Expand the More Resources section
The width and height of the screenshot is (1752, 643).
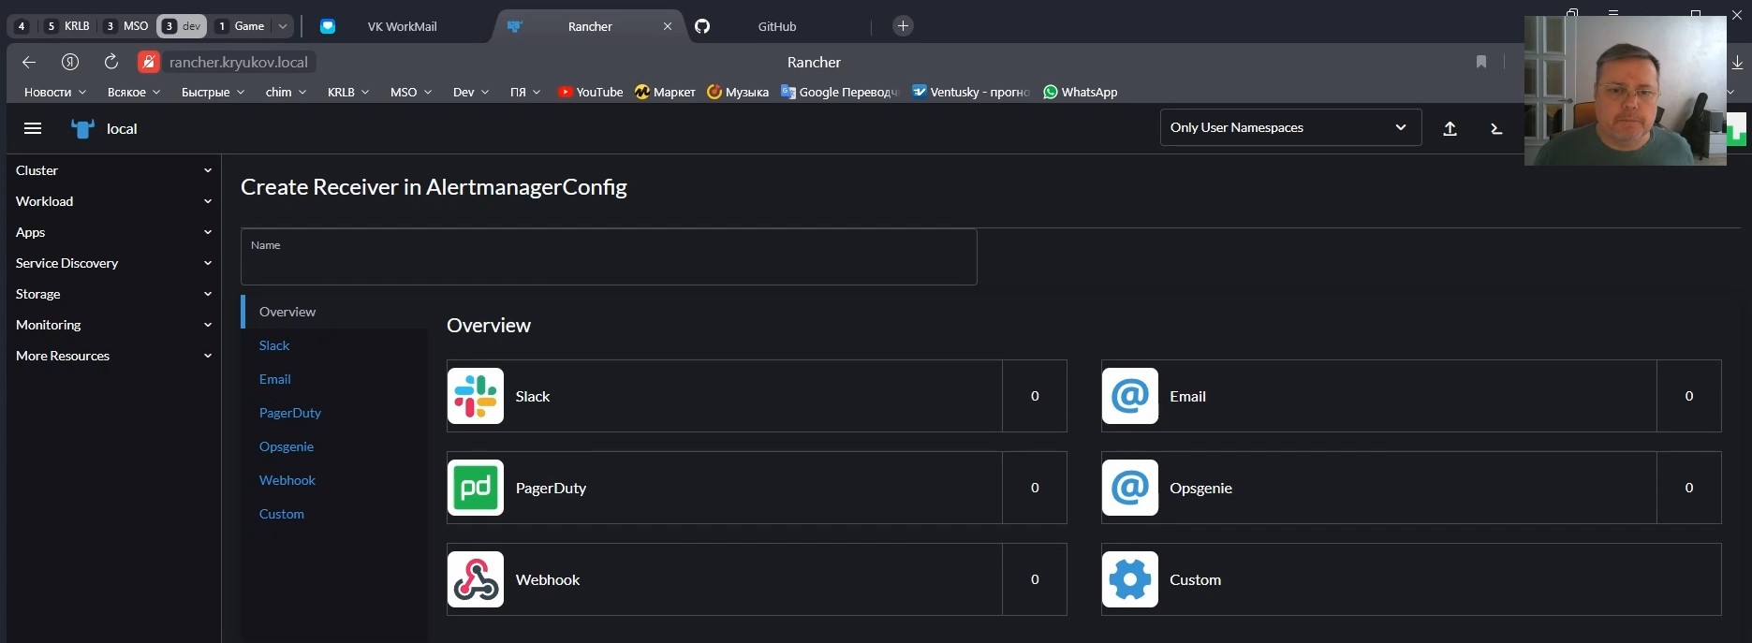point(113,356)
